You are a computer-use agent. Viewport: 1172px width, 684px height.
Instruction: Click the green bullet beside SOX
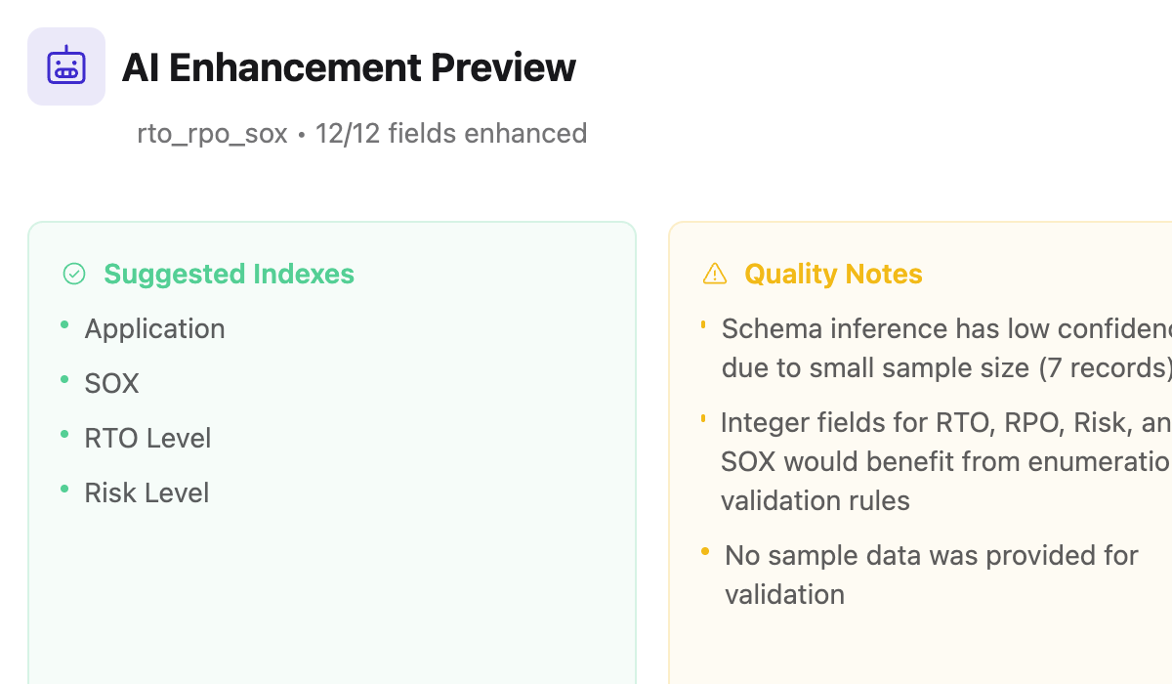(x=64, y=378)
